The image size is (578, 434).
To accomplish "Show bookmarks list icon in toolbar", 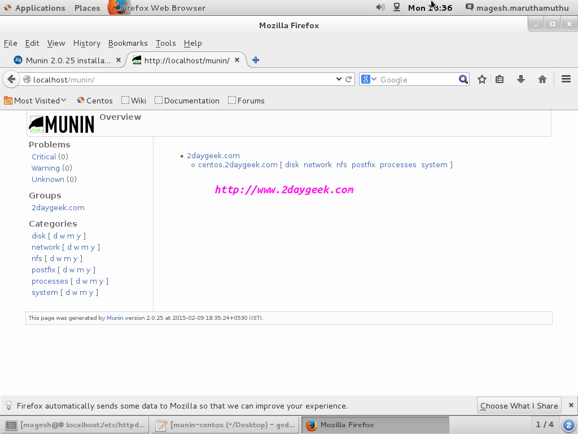I will pos(500,79).
